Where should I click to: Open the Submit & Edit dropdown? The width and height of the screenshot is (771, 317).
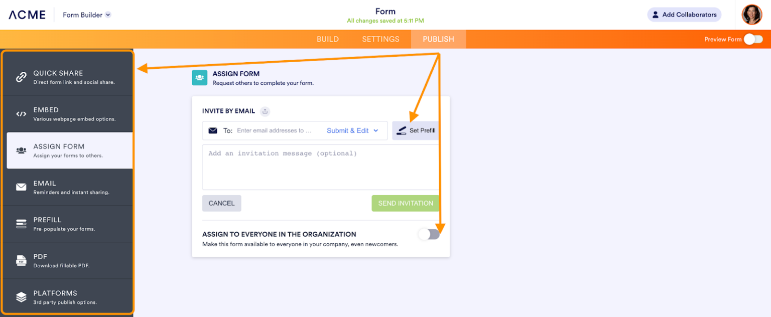352,130
